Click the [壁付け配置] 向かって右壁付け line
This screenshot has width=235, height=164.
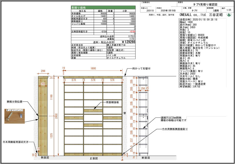[x=197, y=45]
